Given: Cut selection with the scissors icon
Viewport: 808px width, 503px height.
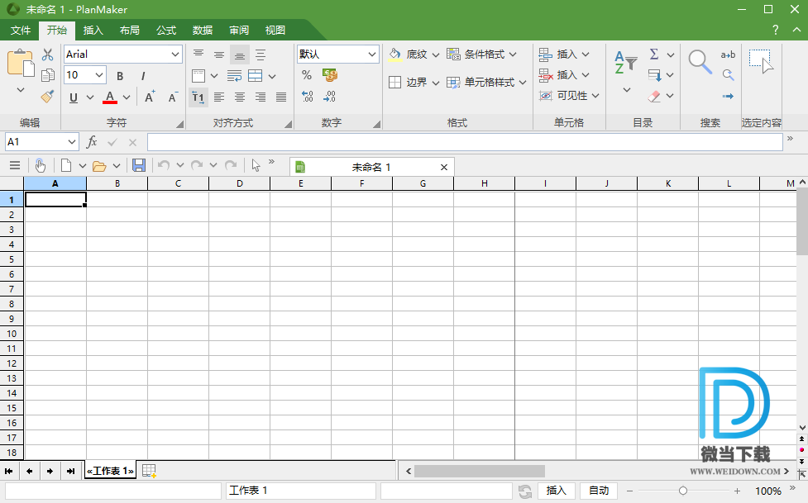Looking at the screenshot, I should click(47, 55).
